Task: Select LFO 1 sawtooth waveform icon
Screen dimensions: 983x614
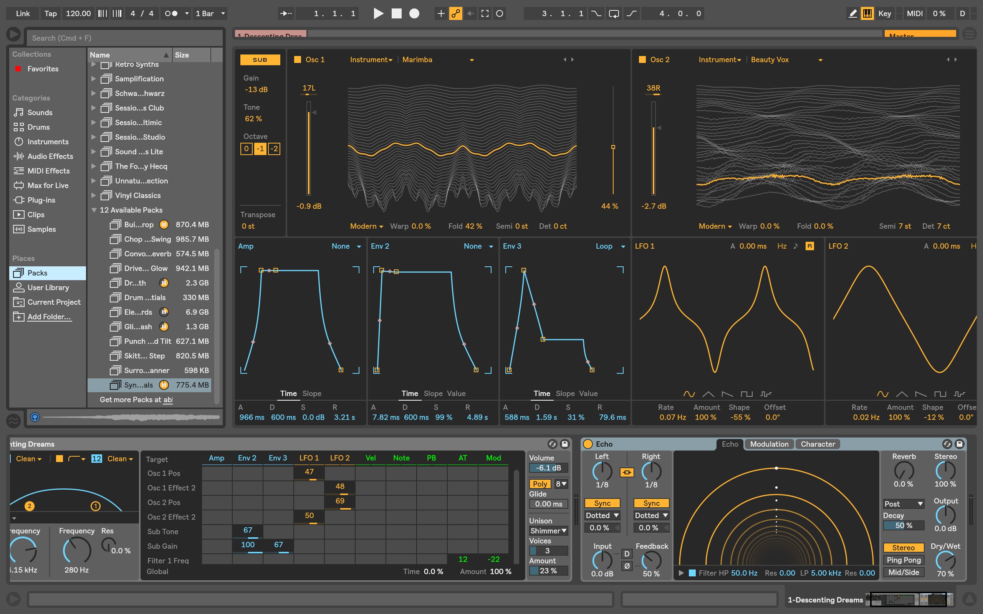Action: pyautogui.click(x=727, y=394)
